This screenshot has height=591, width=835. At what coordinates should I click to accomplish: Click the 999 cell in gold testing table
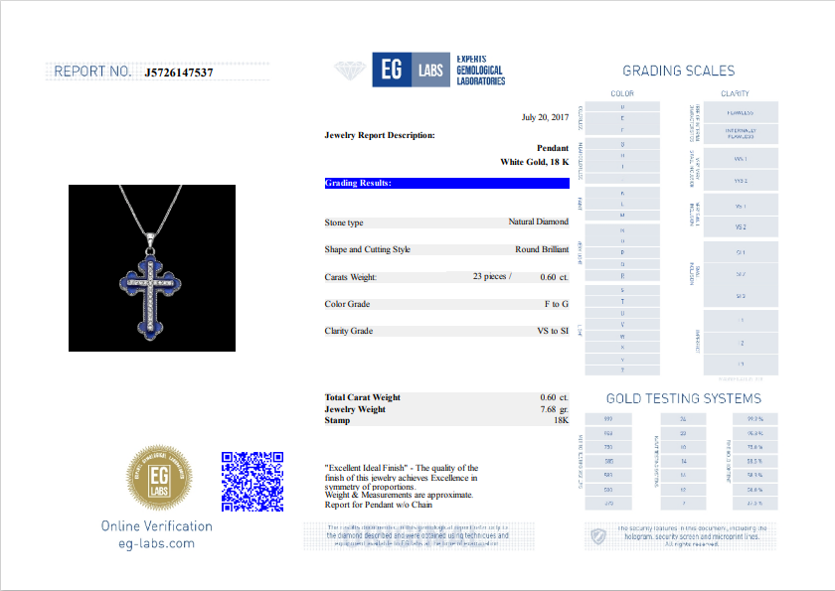[608, 419]
